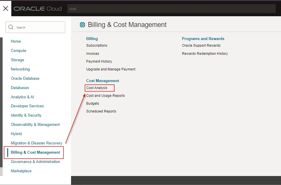Click the Billing & Cost Management chip icon
281x185 pixels.
82,25
